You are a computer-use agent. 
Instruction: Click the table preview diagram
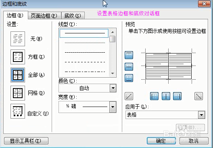pos(169,66)
